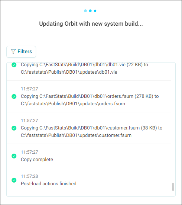Screen dimensions: 182x205
Task: Click the 11:57:28 timestamp
Action: pos(29,176)
